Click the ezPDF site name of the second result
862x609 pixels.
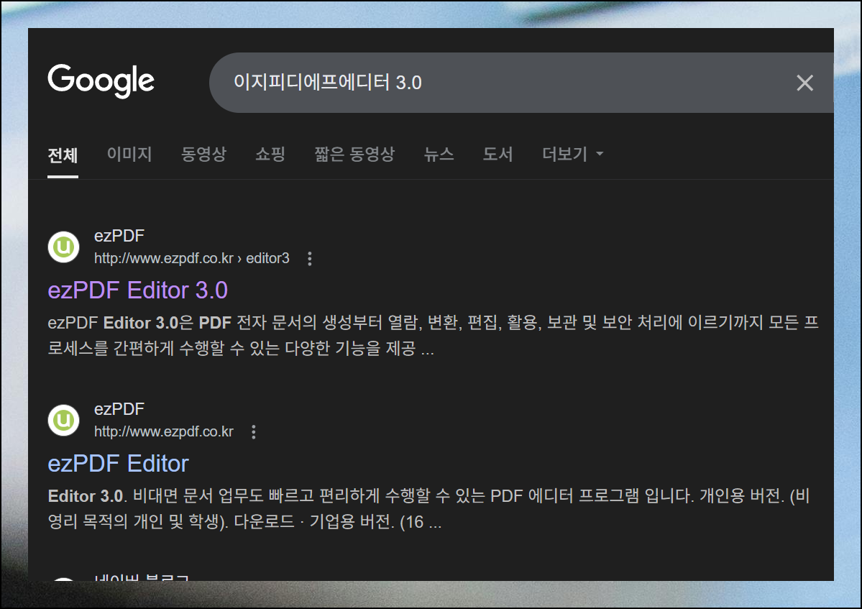pos(119,409)
